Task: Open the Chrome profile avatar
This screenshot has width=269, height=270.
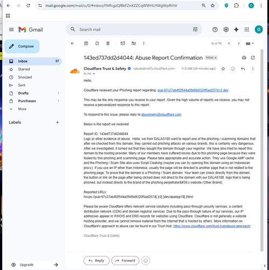Action: pyautogui.click(x=251, y=5)
